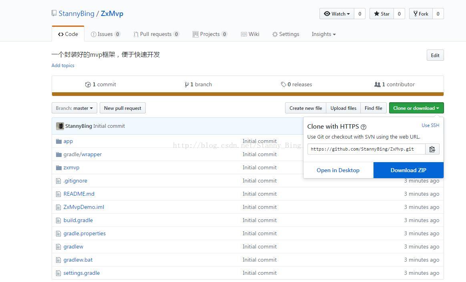Screen dimensions: 466x282
Task: Click Open in Desktop
Action: point(338,170)
